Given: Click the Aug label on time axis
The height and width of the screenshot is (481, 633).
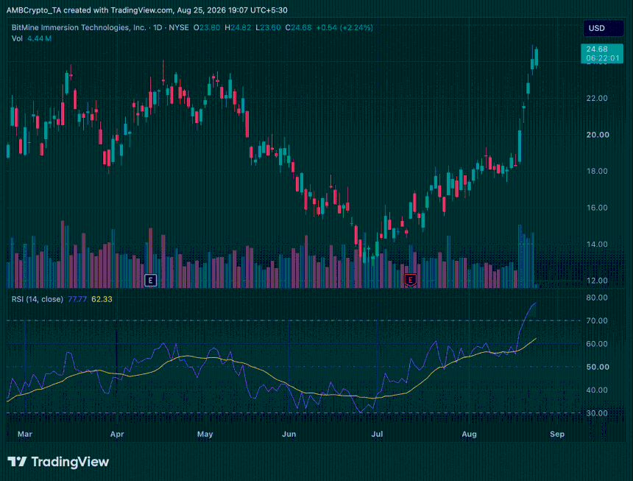Looking at the screenshot, I should [x=469, y=434].
